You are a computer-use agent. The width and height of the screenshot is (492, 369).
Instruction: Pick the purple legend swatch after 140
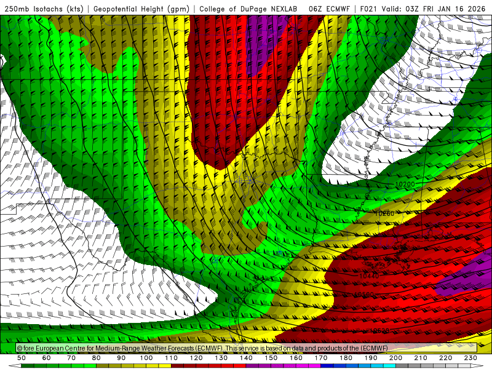pyautogui.click(x=252, y=366)
